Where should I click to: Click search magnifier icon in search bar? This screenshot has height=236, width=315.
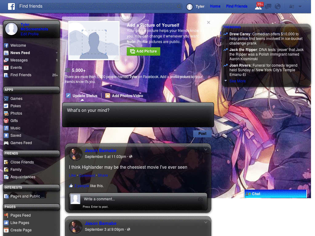click(x=179, y=7)
